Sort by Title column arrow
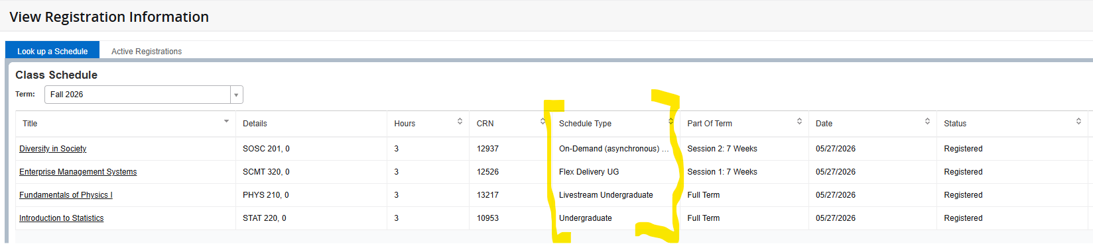The width and height of the screenshot is (1093, 248). [226, 122]
